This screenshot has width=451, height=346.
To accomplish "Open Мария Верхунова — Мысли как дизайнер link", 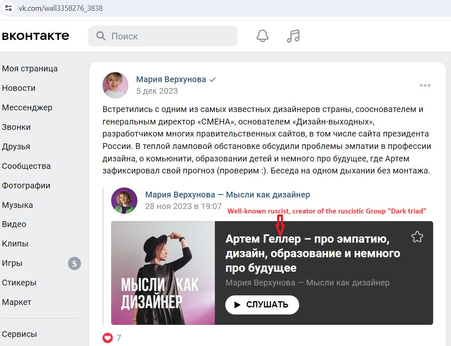I will tap(227, 195).
